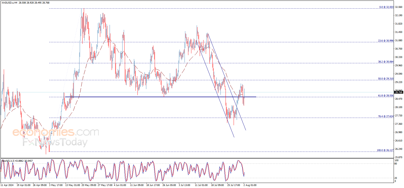Select the 100.0 @ 26.117 Fibonacci label
The width and height of the screenshot is (404, 188).
385,150
